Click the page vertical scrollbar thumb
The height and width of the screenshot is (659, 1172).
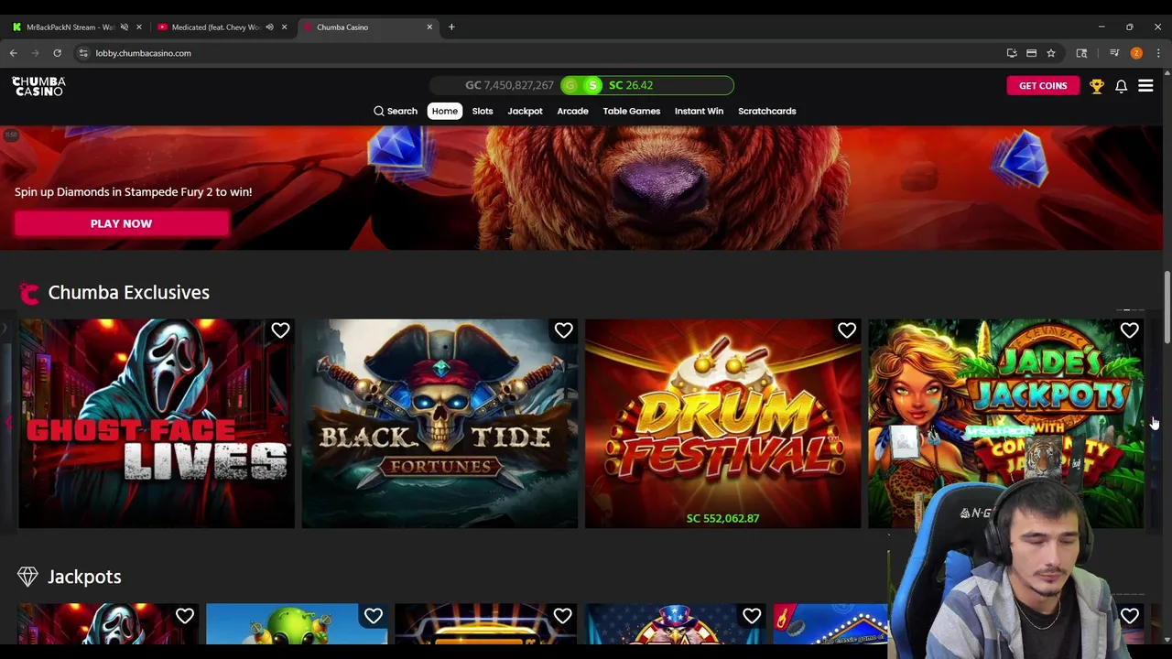click(x=1167, y=307)
